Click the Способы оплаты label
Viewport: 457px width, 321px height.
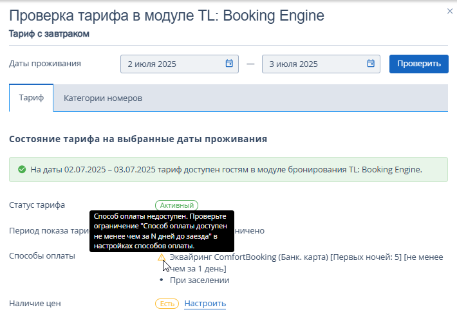coord(42,256)
